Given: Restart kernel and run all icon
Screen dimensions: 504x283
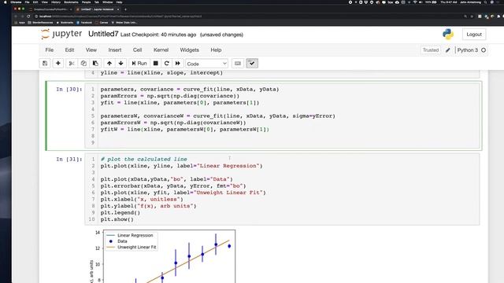Looking at the screenshot, I should pyautogui.click(x=178, y=64).
